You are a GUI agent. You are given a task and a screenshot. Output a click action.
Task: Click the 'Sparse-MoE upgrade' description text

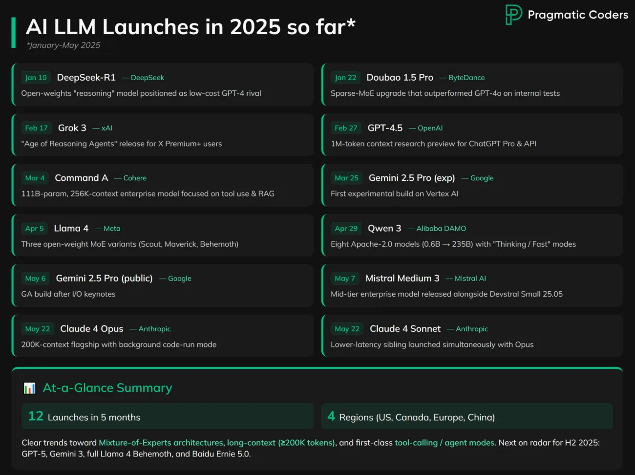click(445, 93)
